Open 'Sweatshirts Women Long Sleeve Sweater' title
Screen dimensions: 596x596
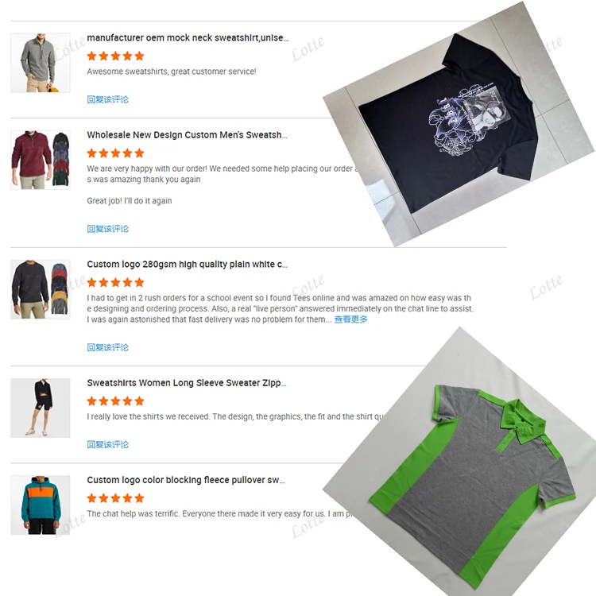(187, 383)
